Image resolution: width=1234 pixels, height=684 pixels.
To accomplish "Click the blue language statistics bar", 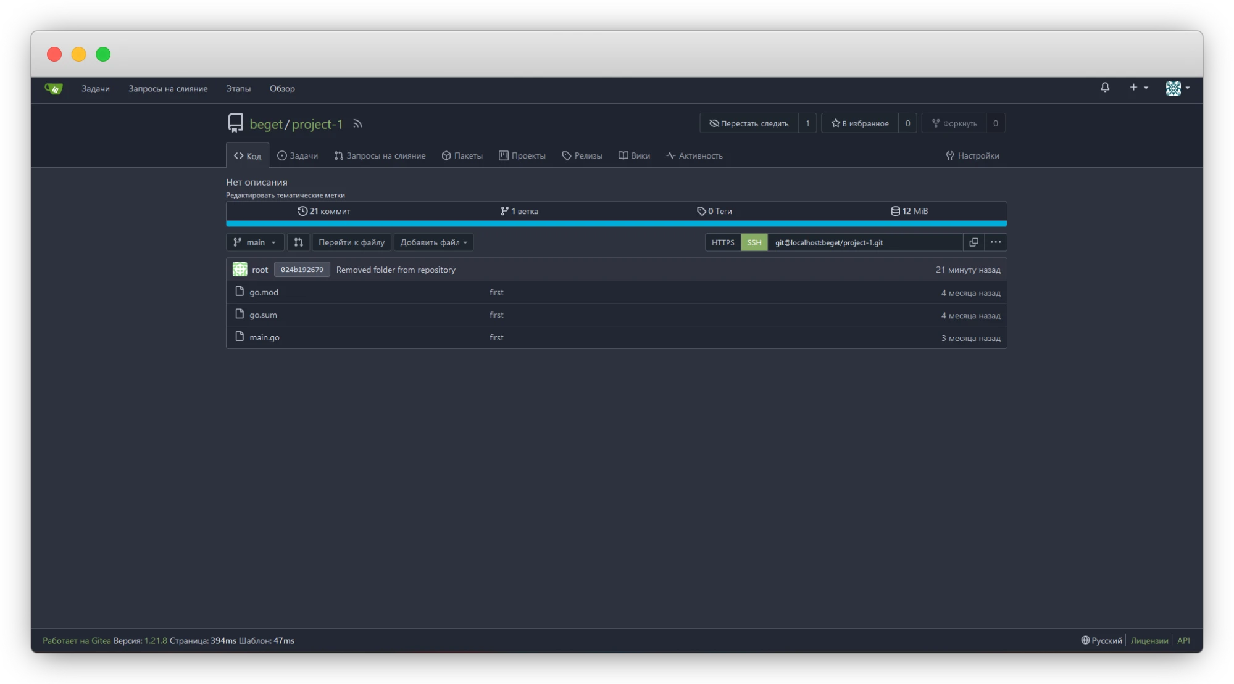I will click(616, 223).
